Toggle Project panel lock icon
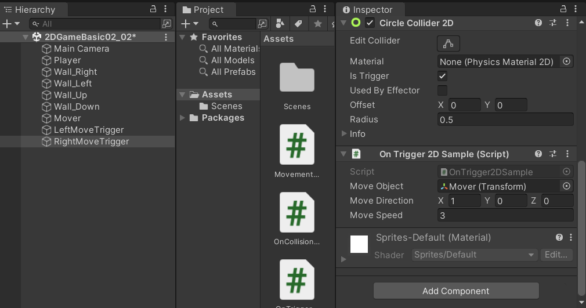Screen dimensions: 586x308 click(313, 9)
